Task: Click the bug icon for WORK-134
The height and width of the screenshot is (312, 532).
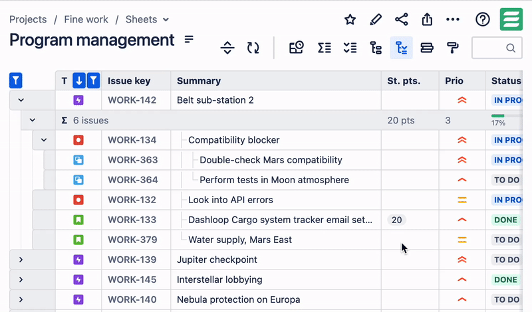Action: click(78, 140)
